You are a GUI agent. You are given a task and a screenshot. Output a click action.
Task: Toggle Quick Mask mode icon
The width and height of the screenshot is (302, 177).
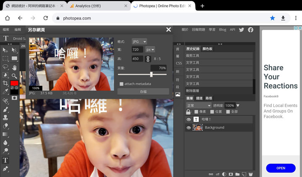(x=14, y=98)
